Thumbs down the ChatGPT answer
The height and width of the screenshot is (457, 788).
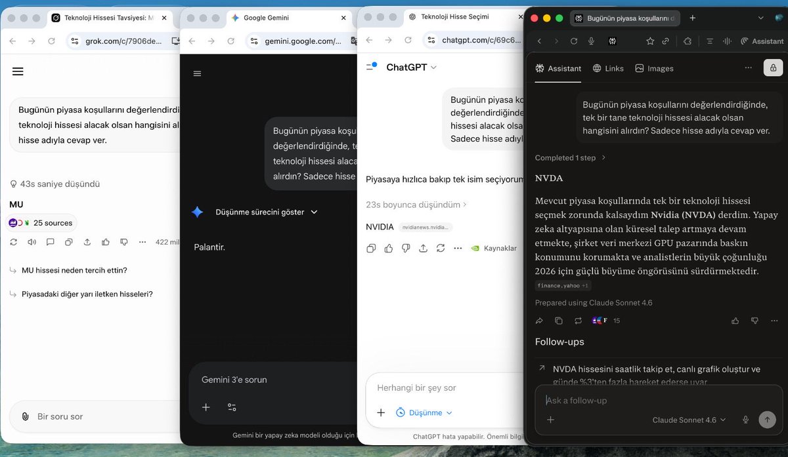pyautogui.click(x=406, y=248)
